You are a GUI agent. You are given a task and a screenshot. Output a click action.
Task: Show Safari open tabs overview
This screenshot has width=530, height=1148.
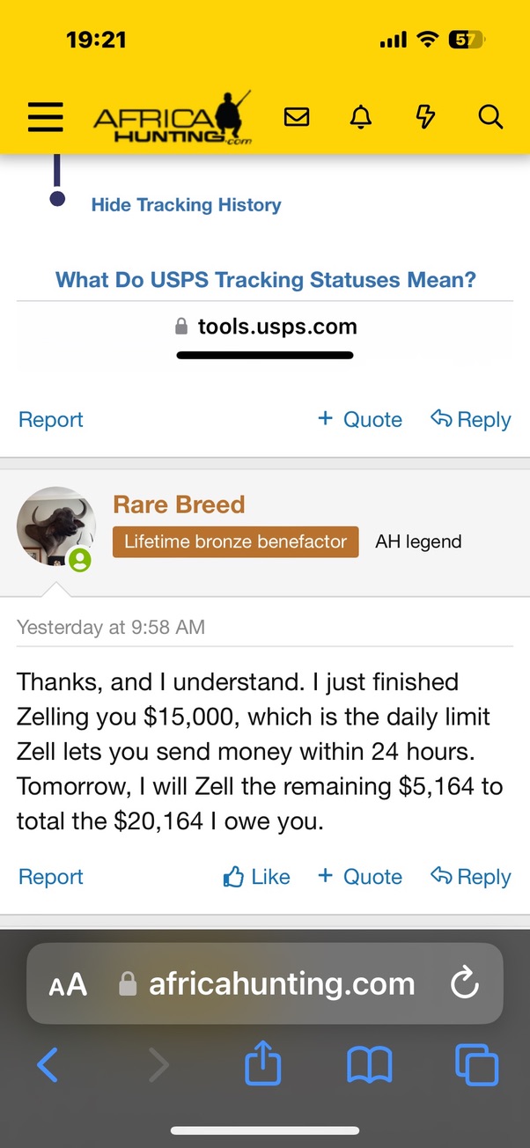476,1066
